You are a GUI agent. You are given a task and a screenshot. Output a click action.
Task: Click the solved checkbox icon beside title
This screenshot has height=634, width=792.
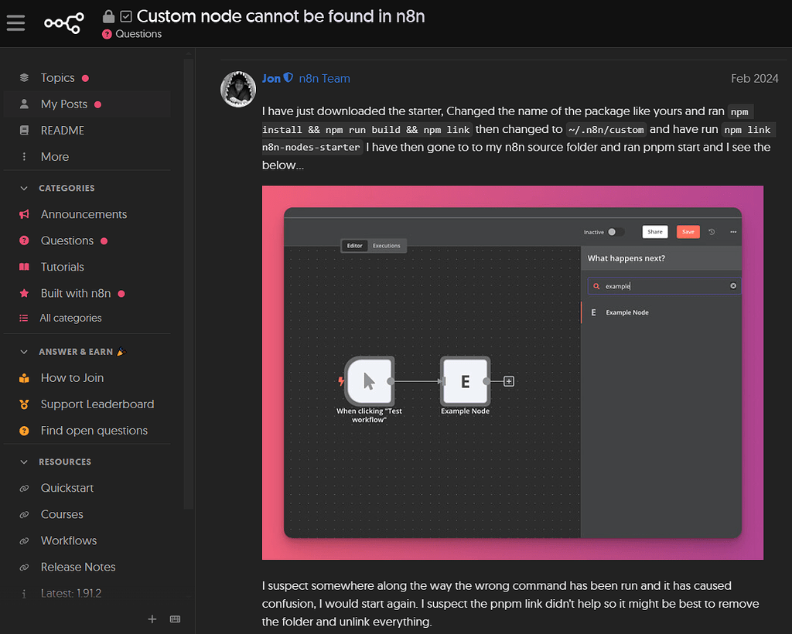pyautogui.click(x=126, y=16)
